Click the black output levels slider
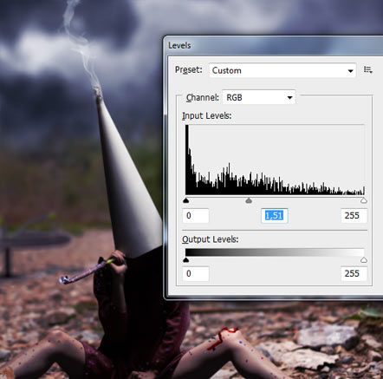The width and height of the screenshot is (383, 379). click(186, 260)
